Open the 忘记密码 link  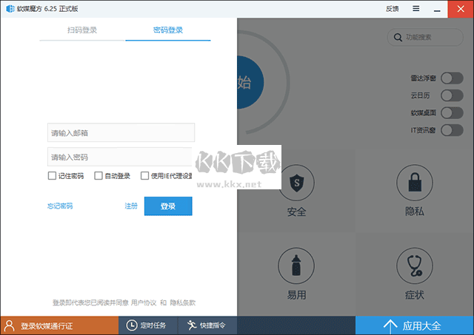(x=60, y=206)
